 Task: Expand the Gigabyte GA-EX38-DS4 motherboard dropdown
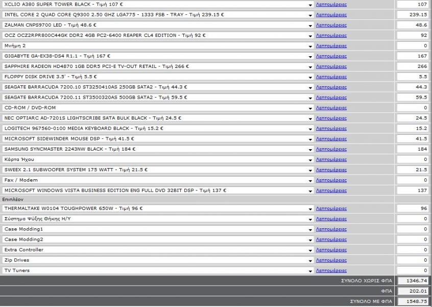tap(158, 56)
